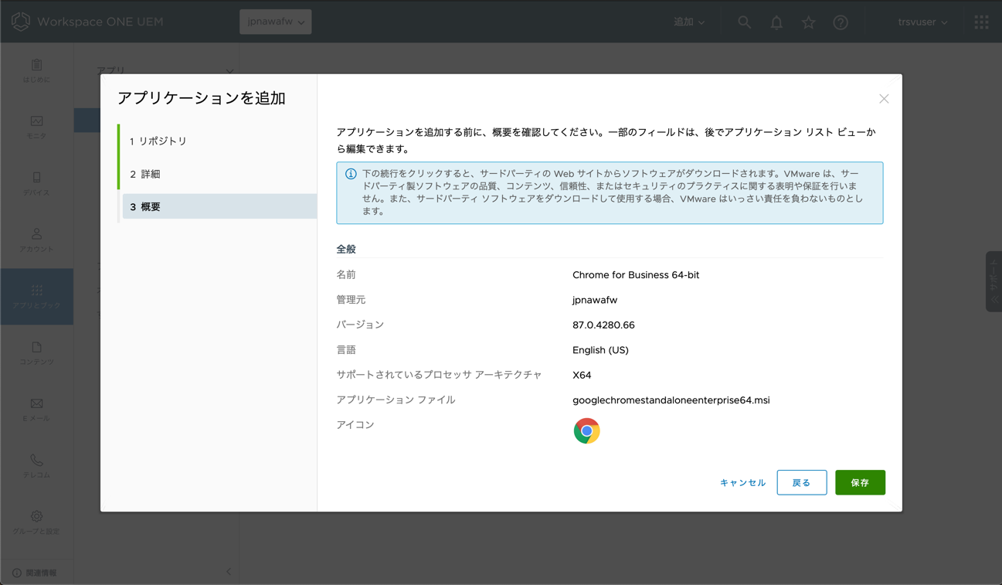Viewport: 1002px width, 585px height.
Task: Click the info icon in the notice box
Action: 351,174
